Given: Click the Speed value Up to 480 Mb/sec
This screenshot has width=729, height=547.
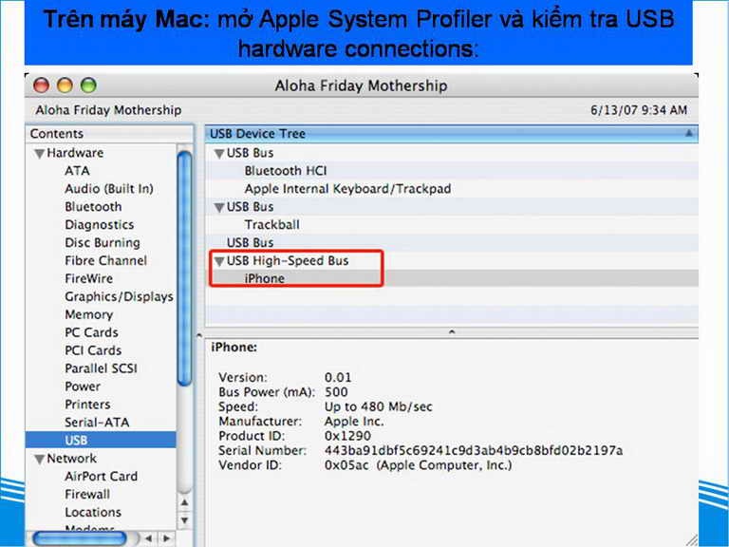Looking at the screenshot, I should 378,406.
